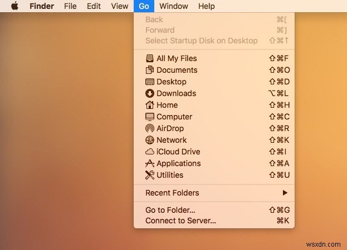Click the ⌥⌘L shortcut for Downloads
The width and height of the screenshot is (347, 250).
[278, 93]
